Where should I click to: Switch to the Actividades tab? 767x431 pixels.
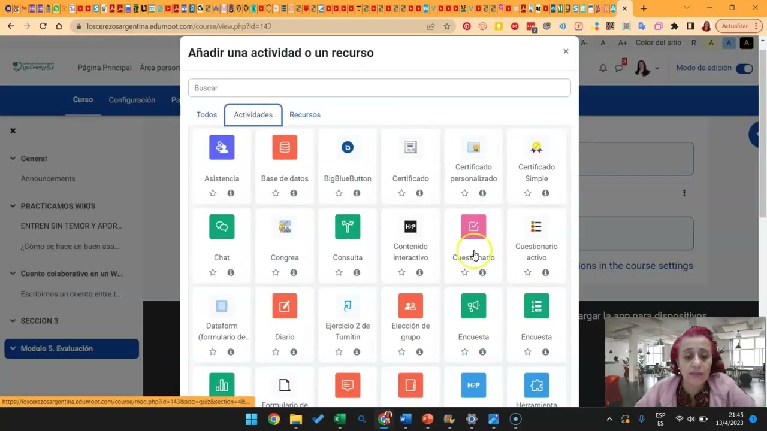pos(253,114)
